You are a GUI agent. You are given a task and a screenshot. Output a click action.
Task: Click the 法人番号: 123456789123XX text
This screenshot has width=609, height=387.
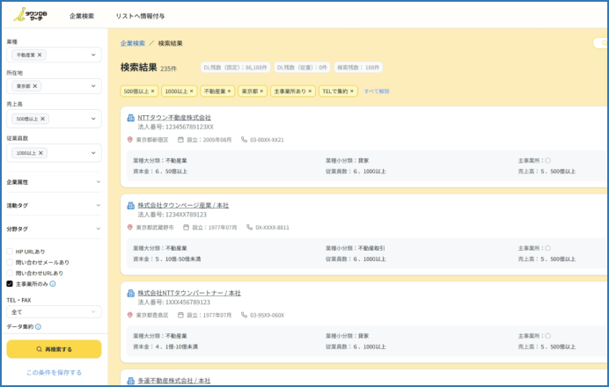pyautogui.click(x=175, y=127)
